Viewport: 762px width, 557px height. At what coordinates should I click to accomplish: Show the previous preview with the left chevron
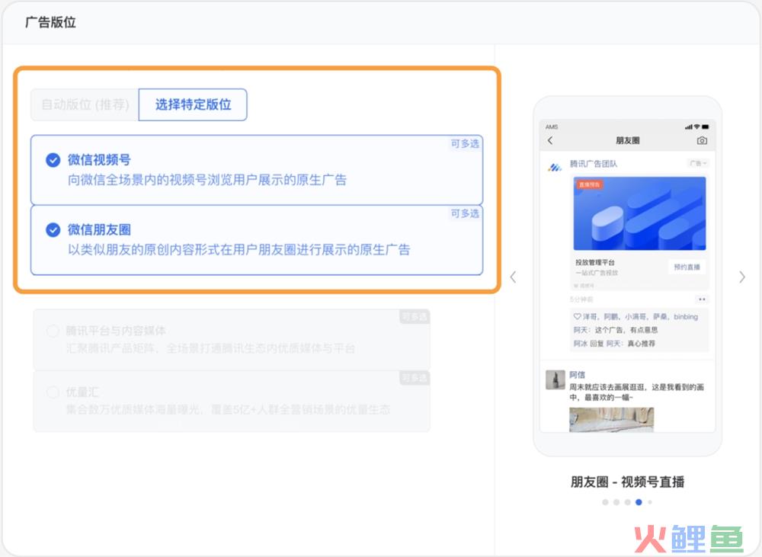tap(513, 277)
